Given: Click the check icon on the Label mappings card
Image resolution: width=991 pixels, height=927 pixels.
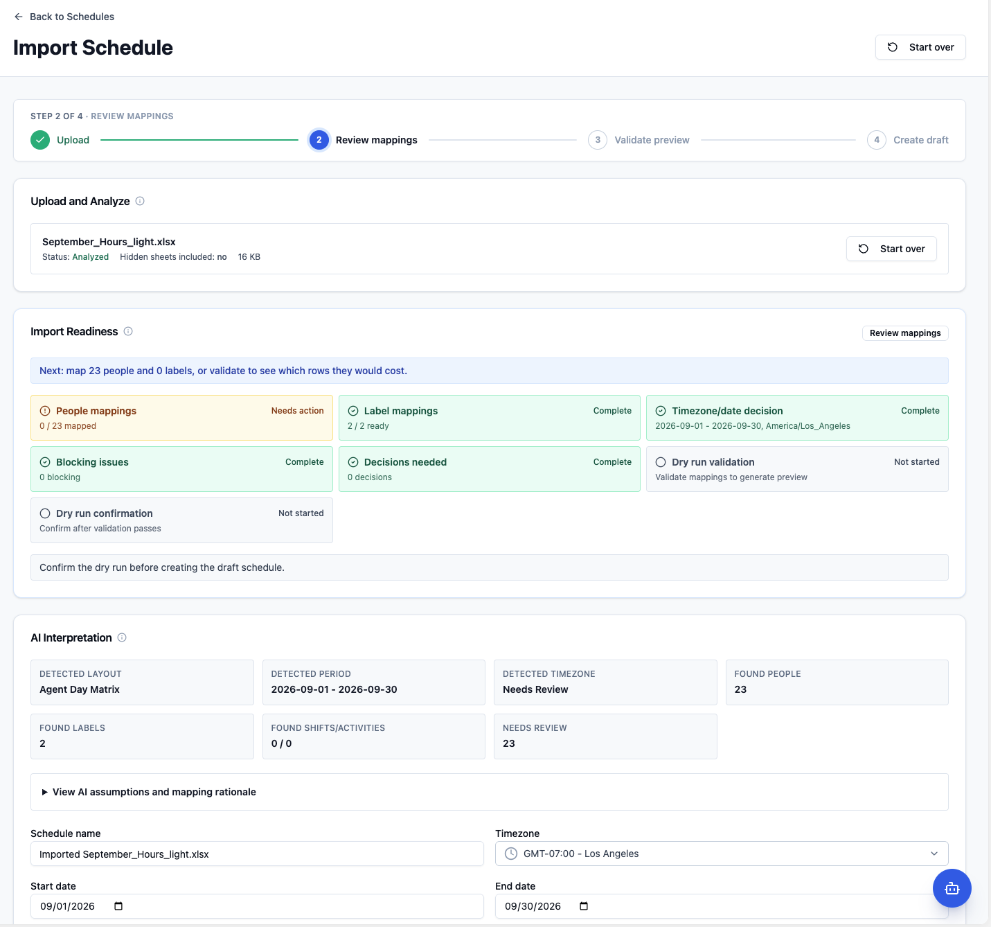Looking at the screenshot, I should tap(353, 411).
